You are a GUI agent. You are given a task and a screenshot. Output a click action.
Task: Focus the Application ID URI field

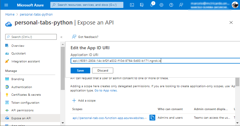(155, 61)
